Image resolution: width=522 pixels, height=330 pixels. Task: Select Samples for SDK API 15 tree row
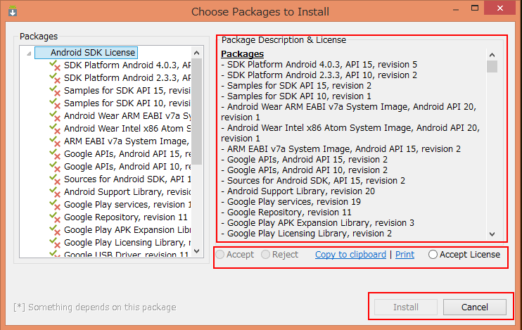click(127, 91)
